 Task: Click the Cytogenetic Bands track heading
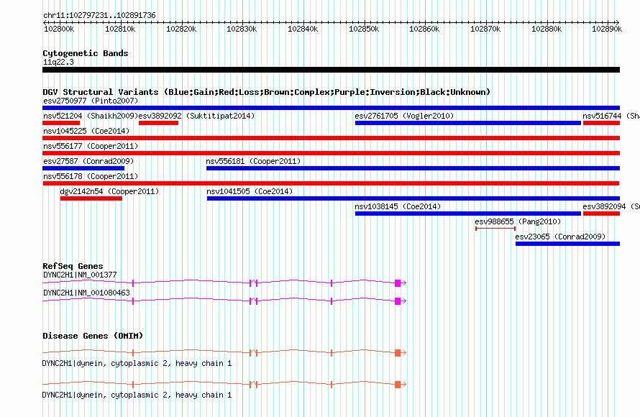tap(86, 53)
